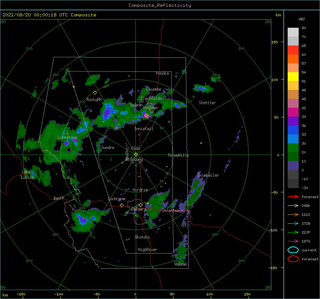Image resolution: width=320 pixels, height=299 pixels.
Task: Click the yellow diamond marker at Calgary
Action: (140, 205)
